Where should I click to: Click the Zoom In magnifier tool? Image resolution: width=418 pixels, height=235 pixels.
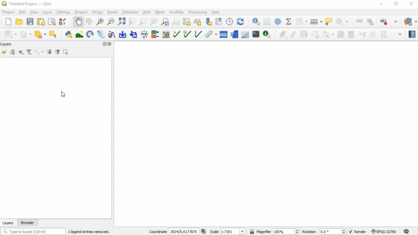point(100,22)
